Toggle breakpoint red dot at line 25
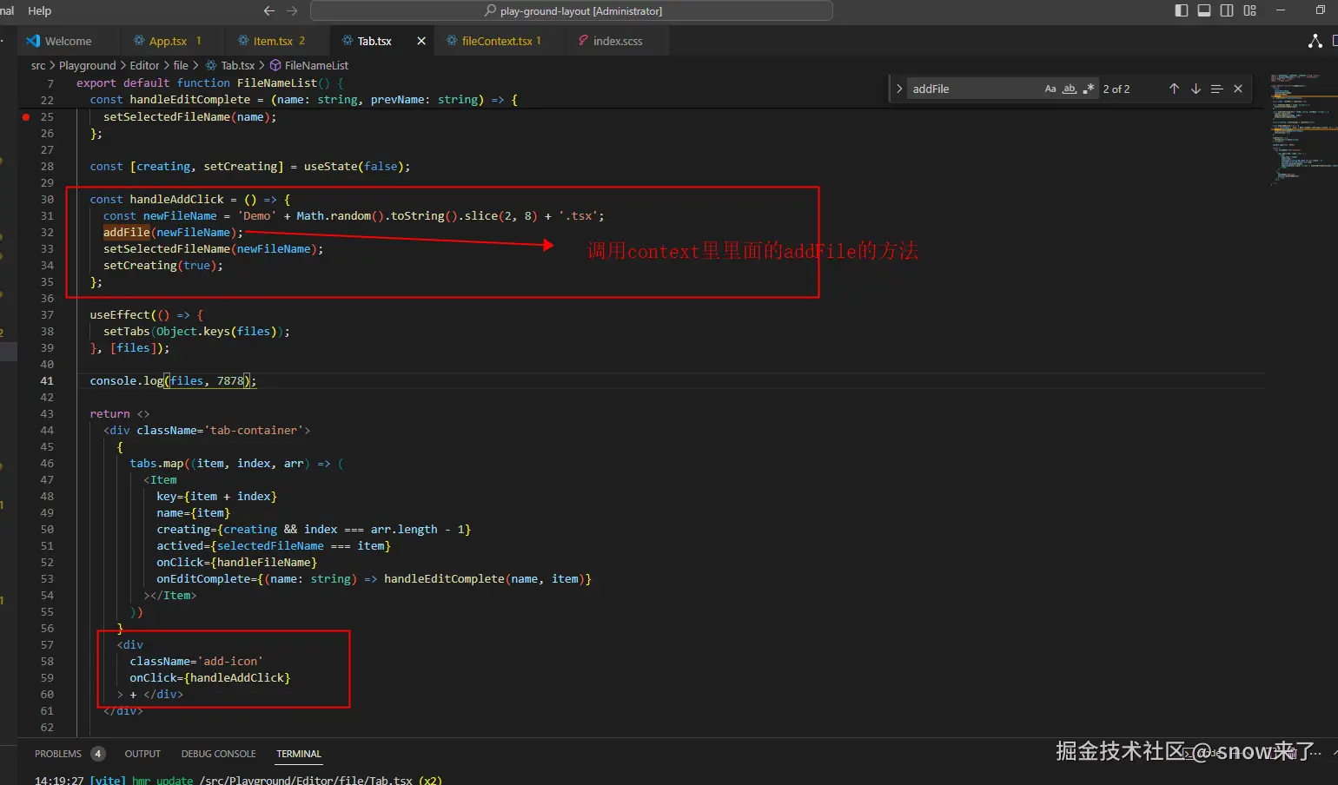The width and height of the screenshot is (1338, 785). pos(26,116)
